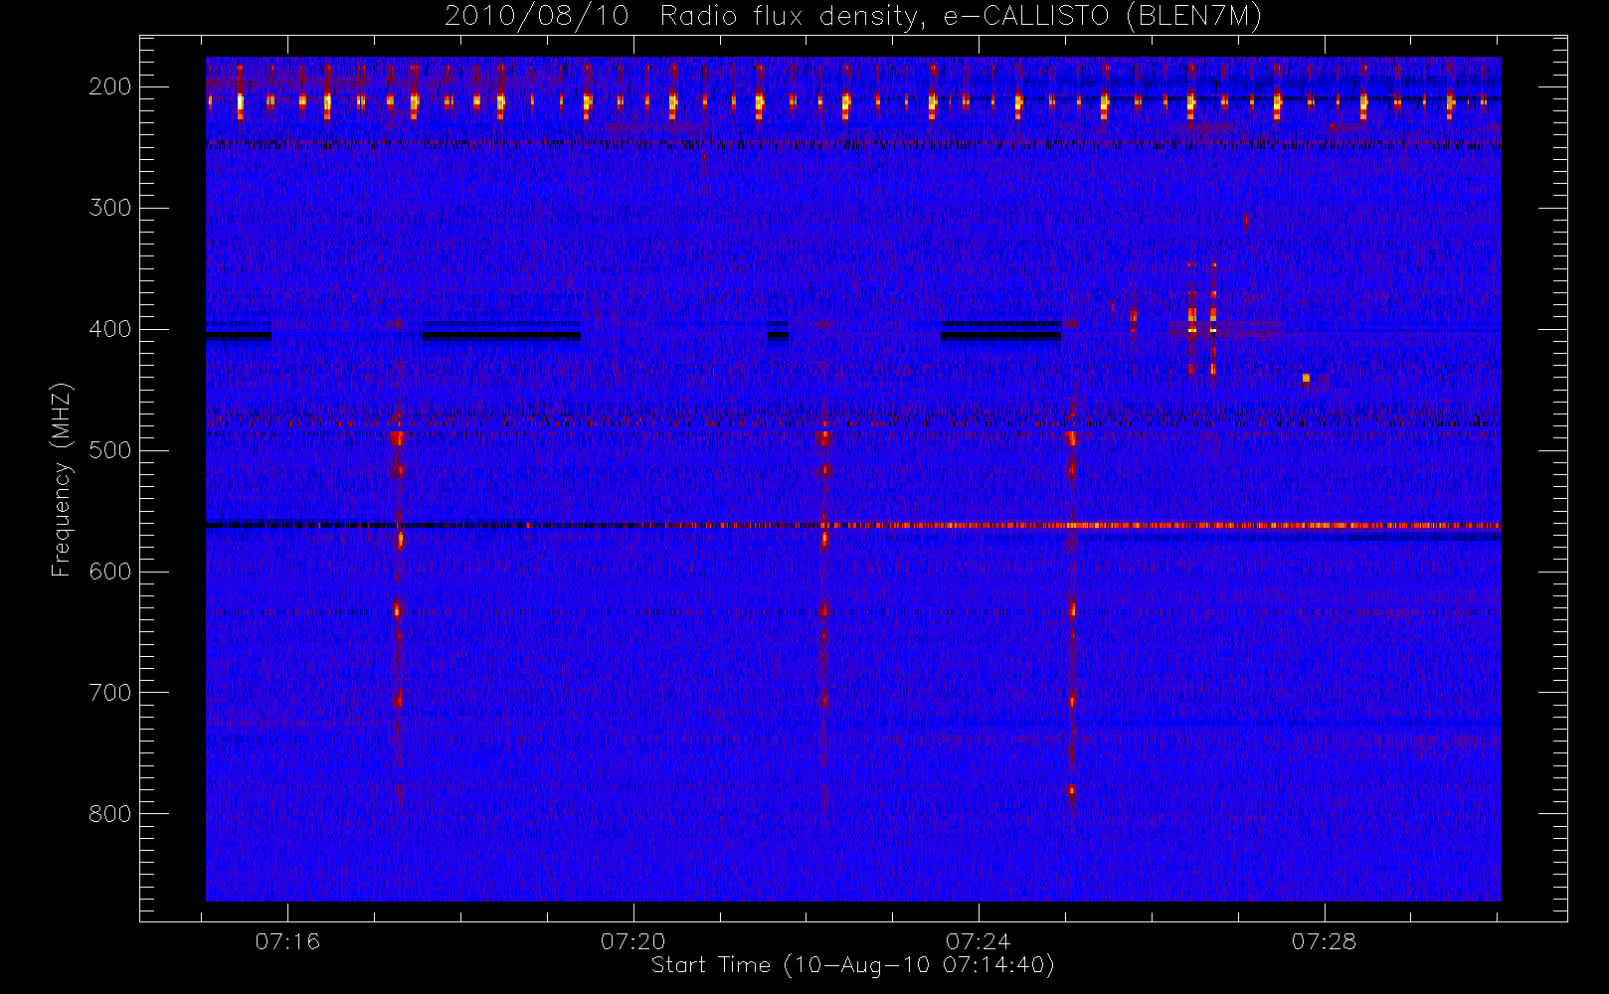Image resolution: width=1609 pixels, height=994 pixels.
Task: Click the 07:16 time tick label
Action: 287,941
